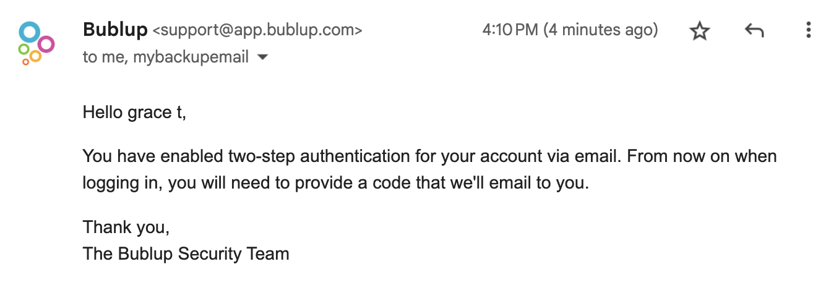Image resolution: width=839 pixels, height=298 pixels.
Task: Click the Bublup sender avatar logo
Action: point(36,43)
